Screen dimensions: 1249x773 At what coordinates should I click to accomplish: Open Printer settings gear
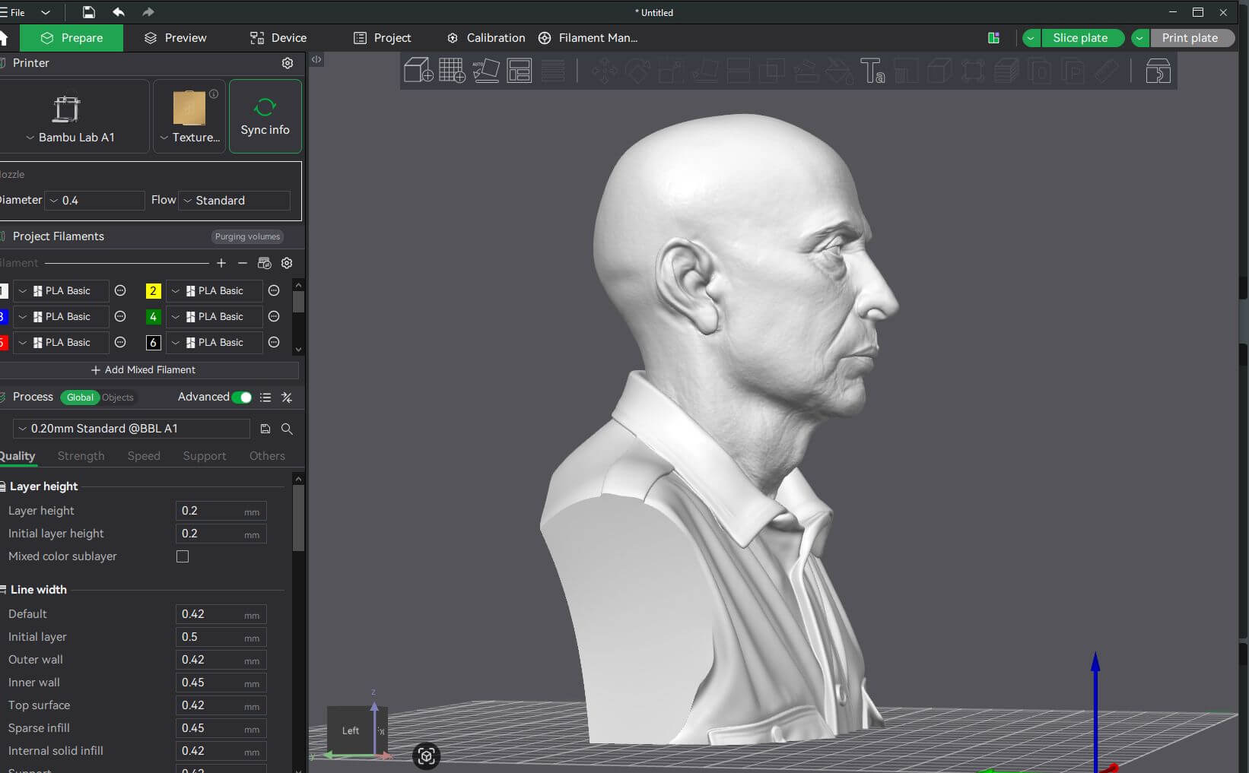(288, 63)
